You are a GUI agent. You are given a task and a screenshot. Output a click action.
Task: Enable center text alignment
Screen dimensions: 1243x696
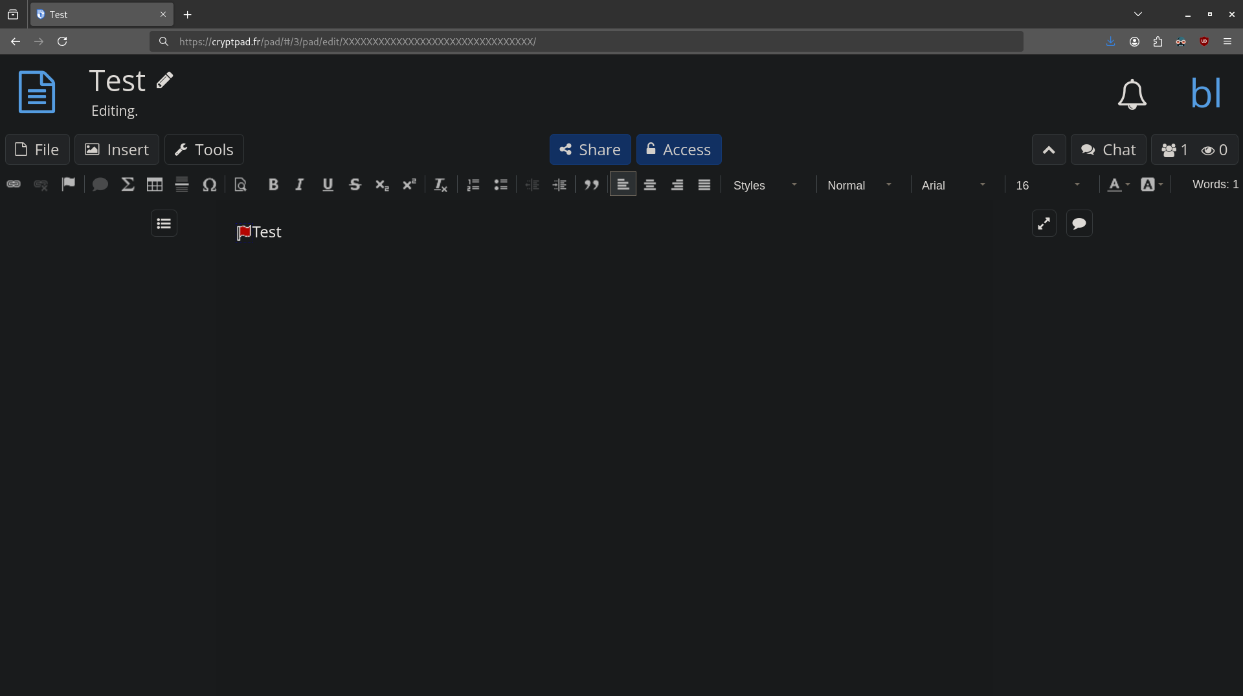pyautogui.click(x=650, y=185)
